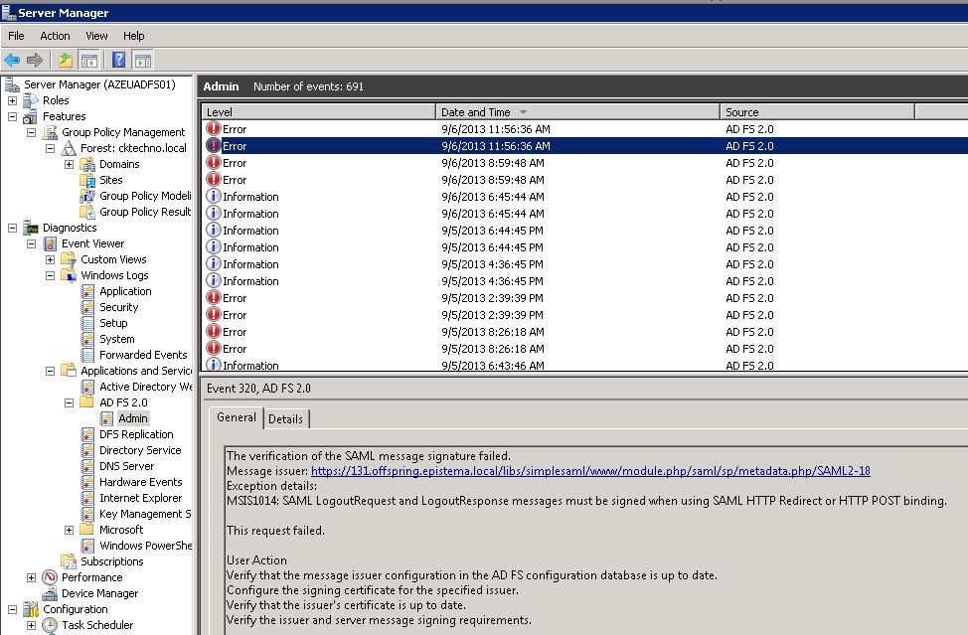Open the File menu

pyautogui.click(x=16, y=36)
